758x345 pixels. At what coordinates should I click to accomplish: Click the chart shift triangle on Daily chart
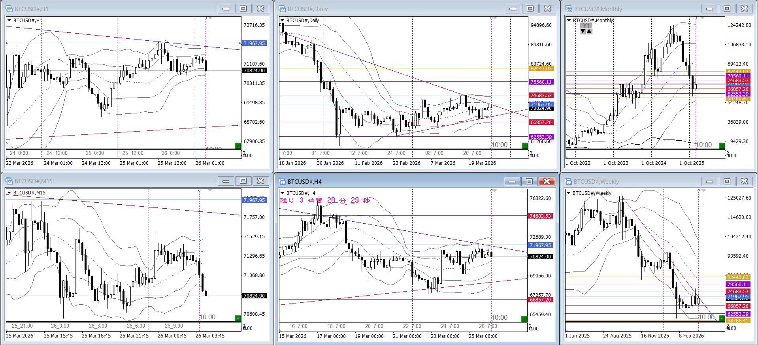(x=495, y=18)
